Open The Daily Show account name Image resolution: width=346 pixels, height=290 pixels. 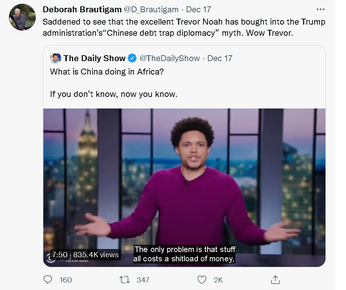[x=94, y=58]
